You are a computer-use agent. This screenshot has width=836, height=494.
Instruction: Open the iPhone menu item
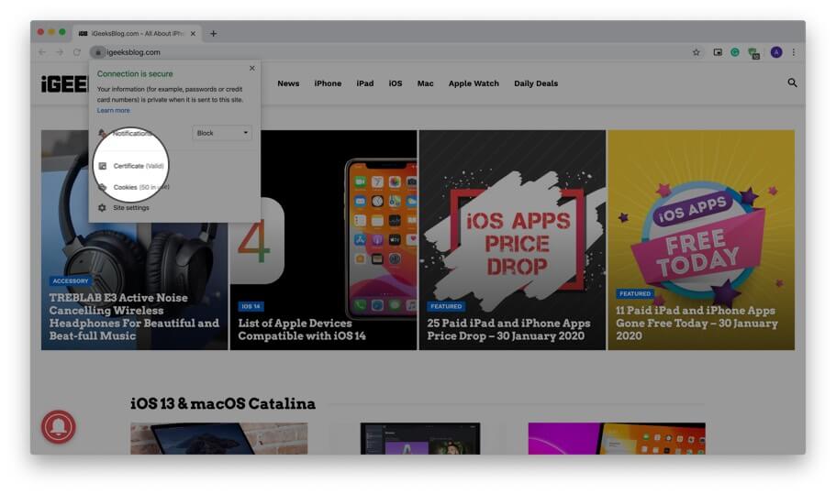[x=328, y=83]
